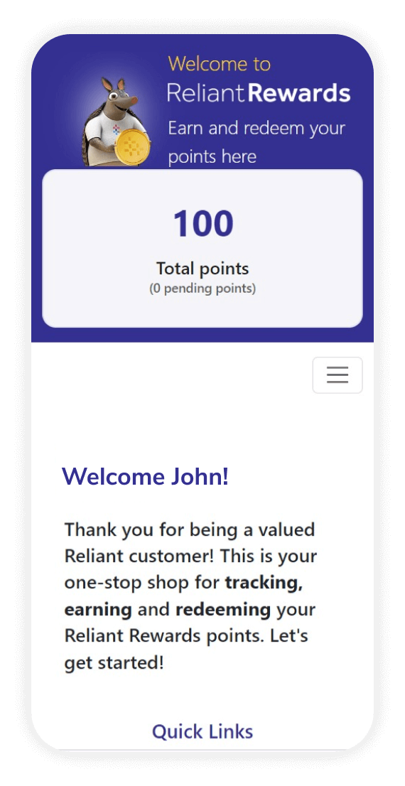Click the 'get started!' text
Viewport: 405px width, 786px height.
point(114,663)
